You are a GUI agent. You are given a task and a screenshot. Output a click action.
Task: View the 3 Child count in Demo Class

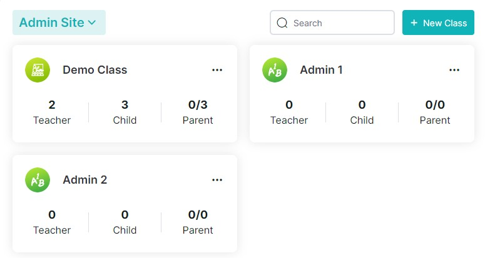[125, 112]
